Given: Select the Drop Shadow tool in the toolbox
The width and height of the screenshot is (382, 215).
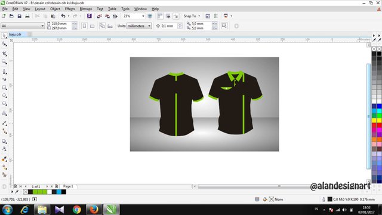Looking at the screenshot, I should tap(4, 141).
